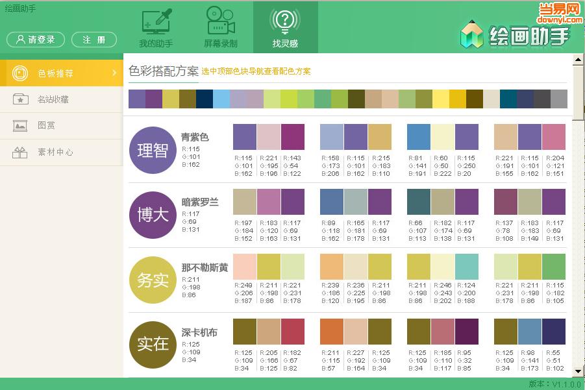Click the 名站收藏 star folder icon

coord(20,99)
